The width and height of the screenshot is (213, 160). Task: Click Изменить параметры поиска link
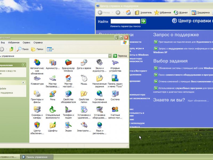click(125, 26)
